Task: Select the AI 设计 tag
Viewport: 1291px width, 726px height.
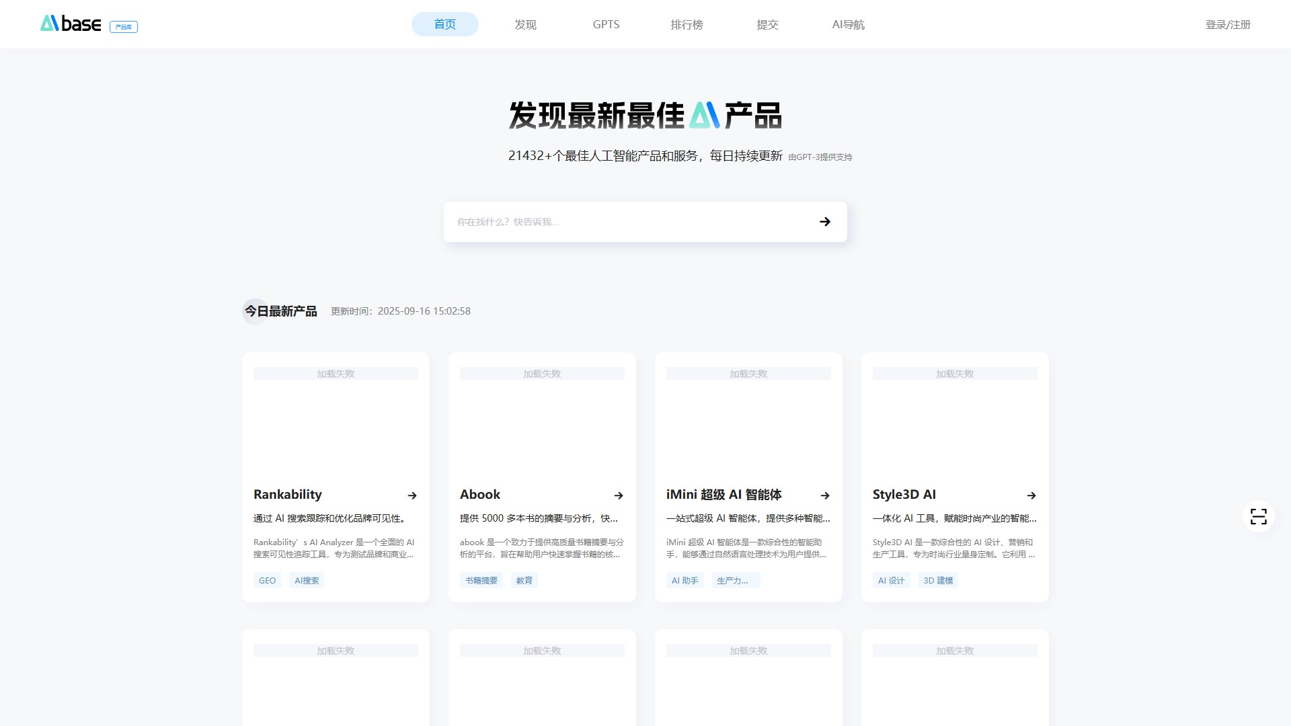Action: (x=892, y=580)
